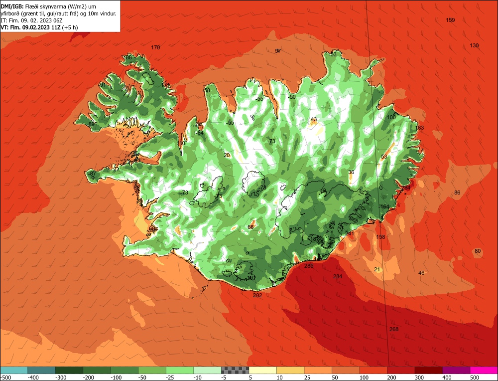The image size is (498, 381).
Task: Click the map value -64
Action: tap(200, 133)
